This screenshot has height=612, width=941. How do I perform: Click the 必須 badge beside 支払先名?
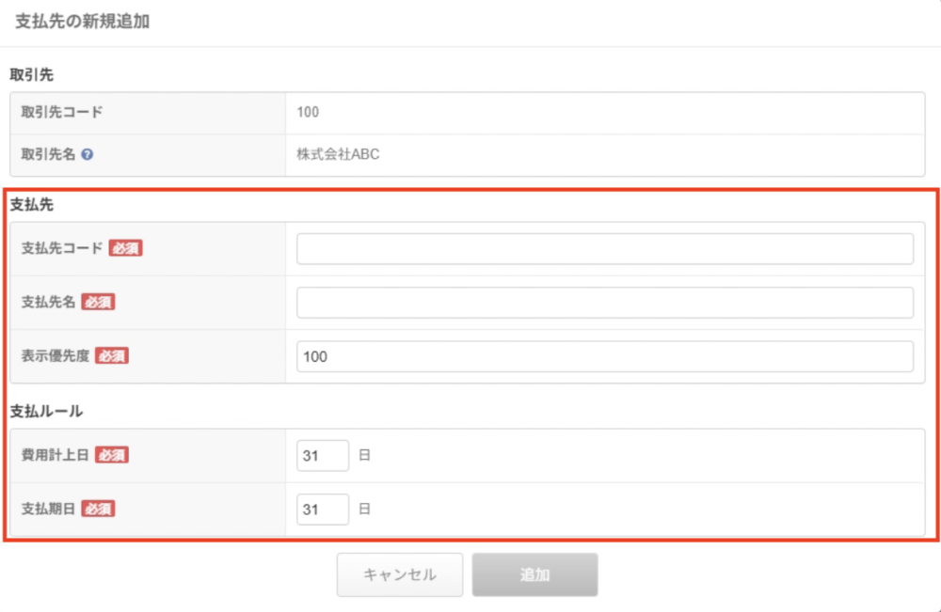point(98,302)
